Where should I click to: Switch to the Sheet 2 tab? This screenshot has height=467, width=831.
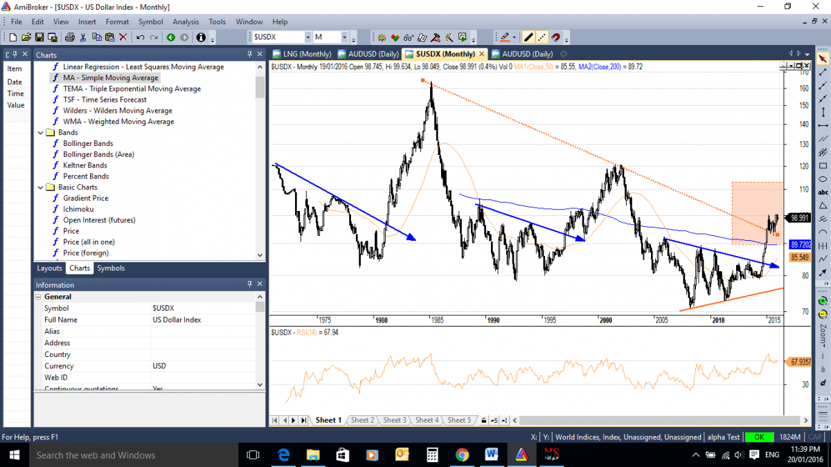tap(362, 420)
